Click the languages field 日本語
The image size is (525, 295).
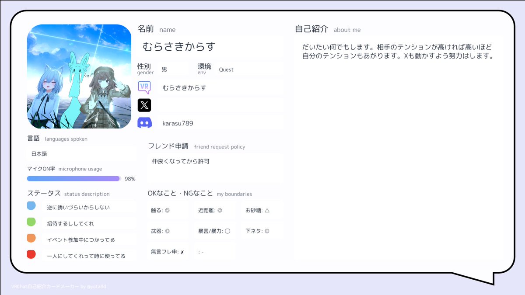coord(81,154)
